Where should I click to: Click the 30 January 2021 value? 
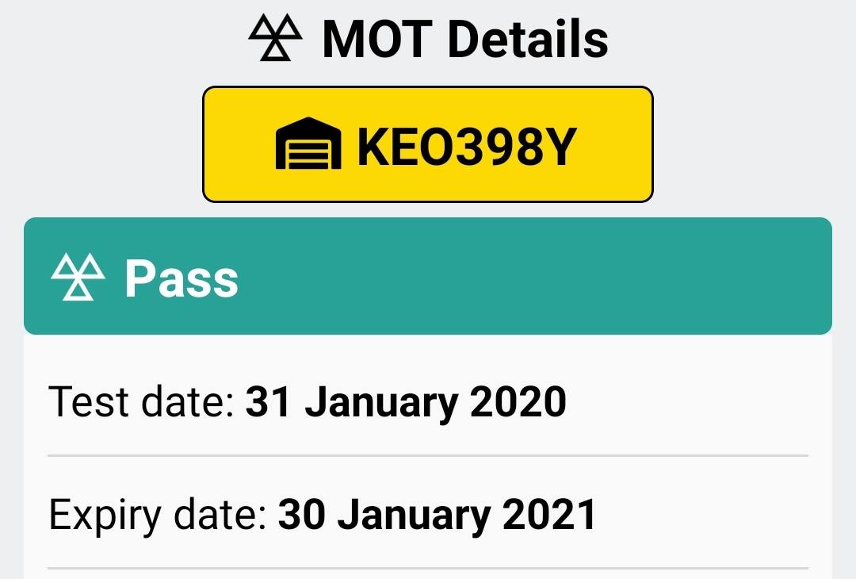[x=438, y=515]
